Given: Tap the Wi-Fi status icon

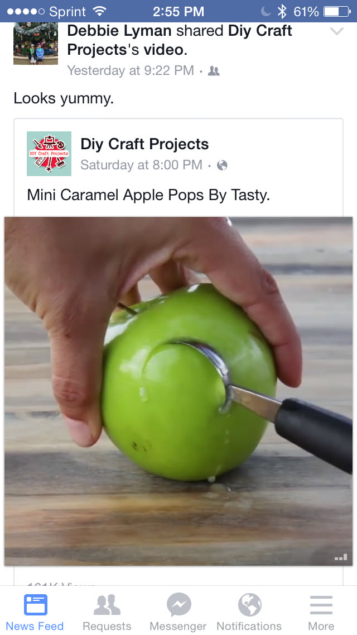Looking at the screenshot, I should click(99, 11).
